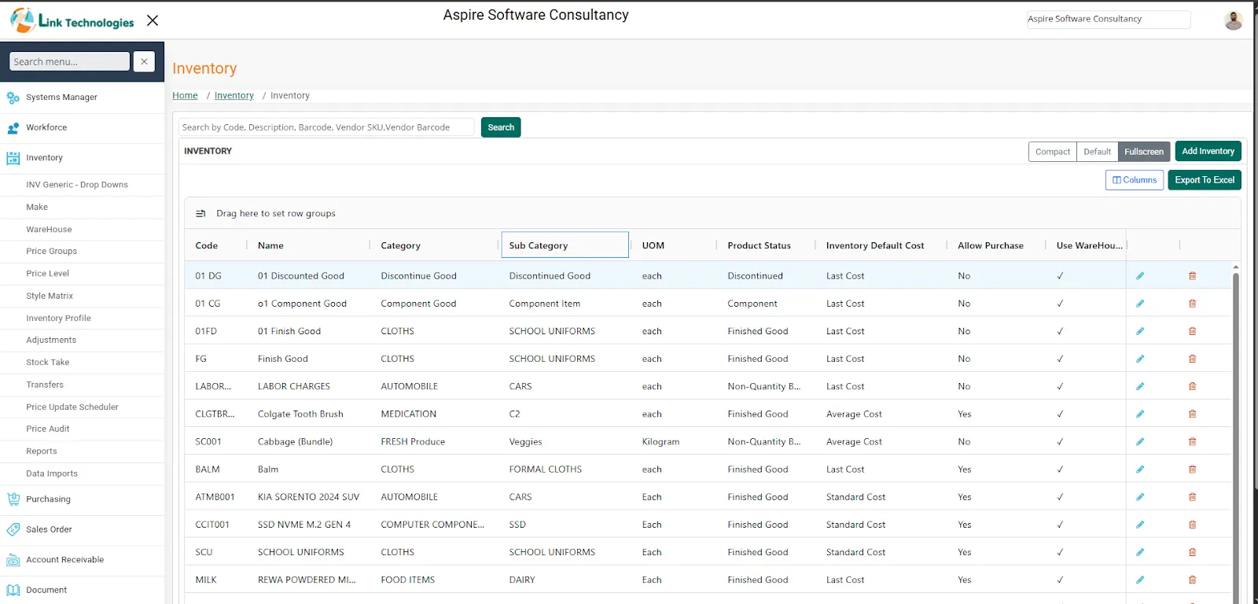Viewport: 1258px width, 604px height.
Task: Collapse the Inventory menu section
Action: point(83,158)
